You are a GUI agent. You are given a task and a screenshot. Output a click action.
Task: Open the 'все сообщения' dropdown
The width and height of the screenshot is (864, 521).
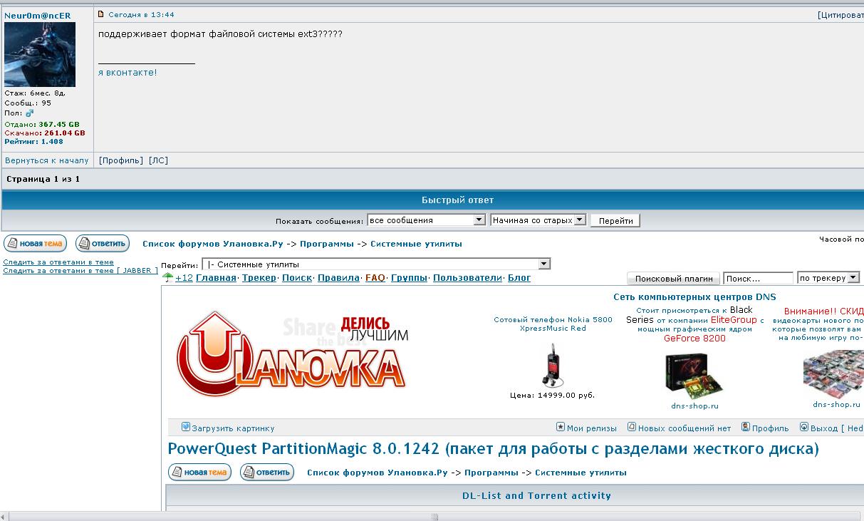pos(426,220)
